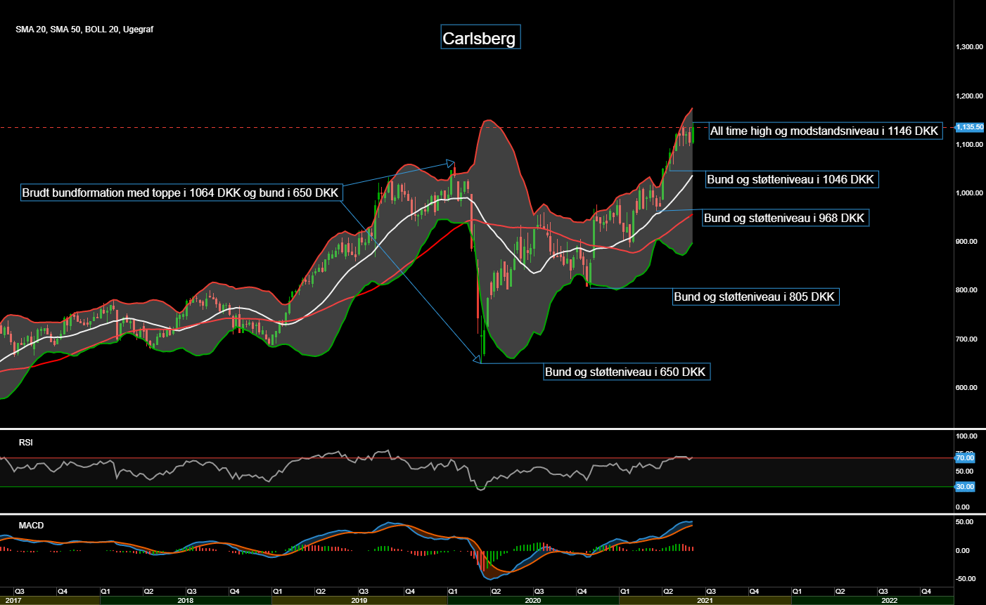Select the 'Bund og støtteniveau i 1046 DKK' label
The image size is (986, 605).
791,179
